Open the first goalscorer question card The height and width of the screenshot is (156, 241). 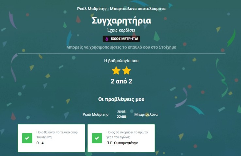(x=121, y=138)
